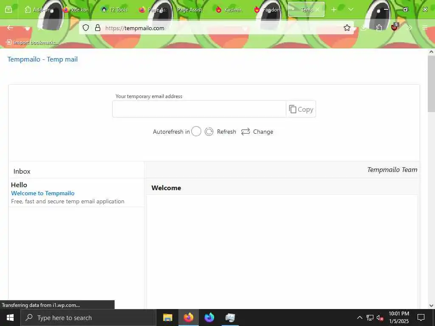Screen dimensions: 435x326
Task: Refresh the inbox with the circular arrow icon
Action: point(209,132)
